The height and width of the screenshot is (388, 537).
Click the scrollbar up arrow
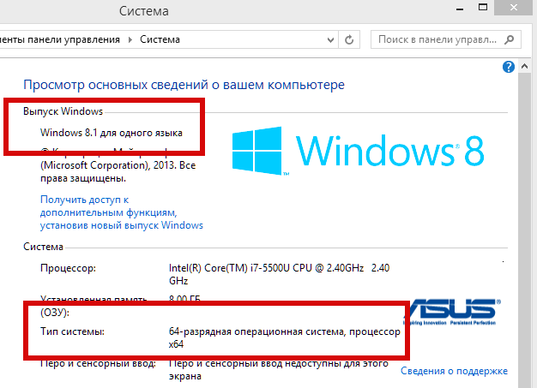point(524,66)
